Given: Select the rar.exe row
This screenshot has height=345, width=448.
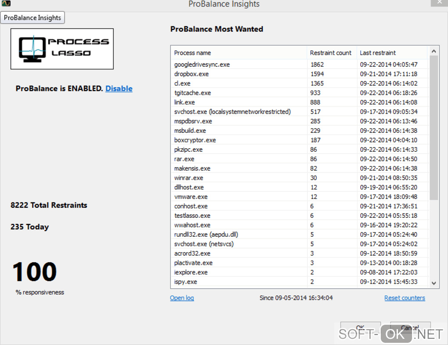Looking at the screenshot, I should (x=300, y=159).
